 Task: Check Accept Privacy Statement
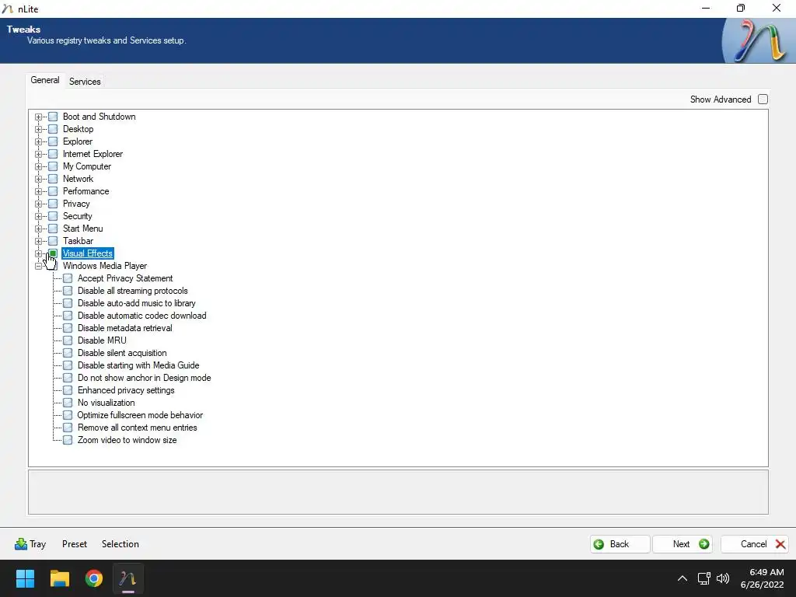point(68,278)
